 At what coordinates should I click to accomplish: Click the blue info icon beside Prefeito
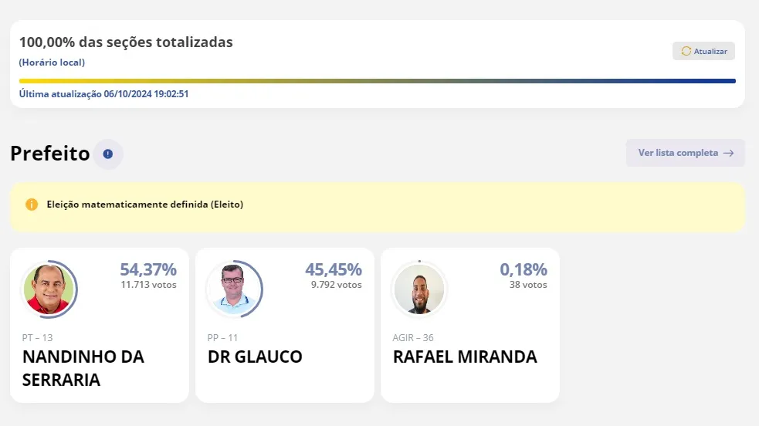108,154
